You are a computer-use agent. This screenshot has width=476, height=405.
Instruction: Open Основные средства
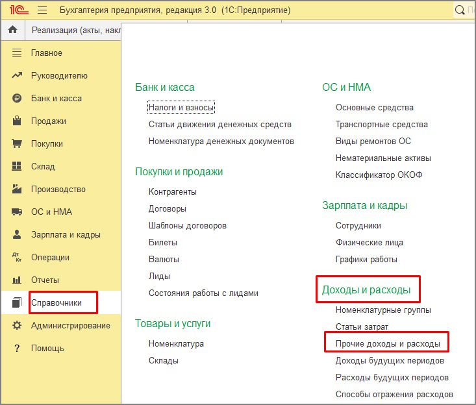point(374,107)
